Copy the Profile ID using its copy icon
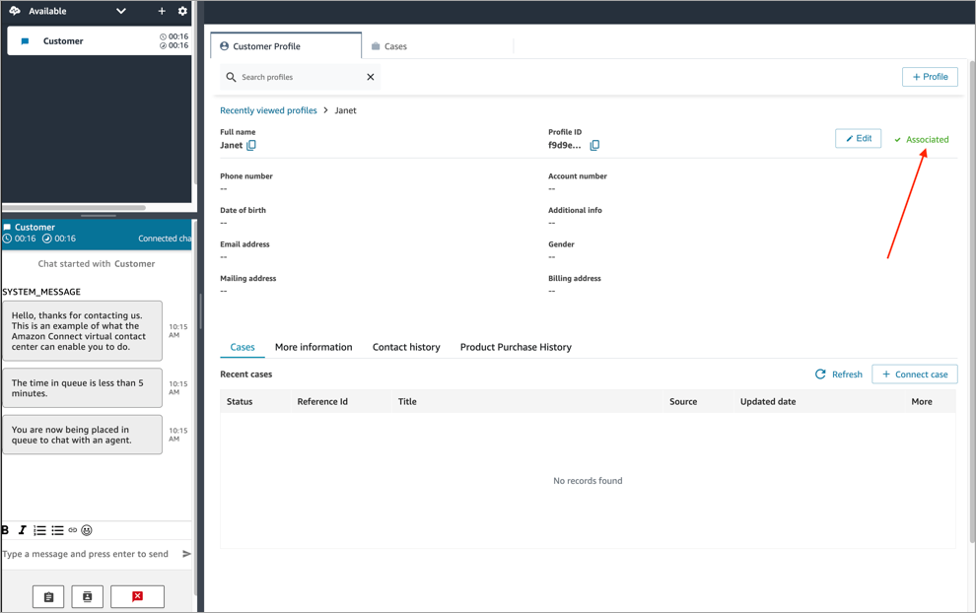This screenshot has width=976, height=613. coord(595,145)
